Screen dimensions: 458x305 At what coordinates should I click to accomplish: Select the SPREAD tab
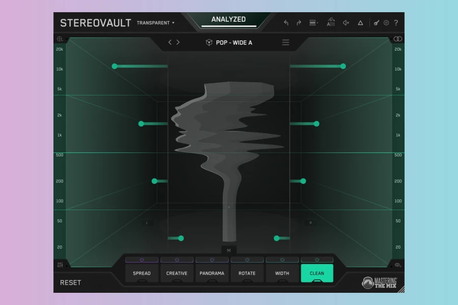point(142,273)
